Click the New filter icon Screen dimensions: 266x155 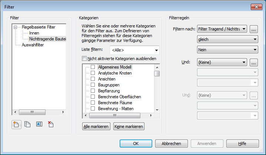(16, 125)
